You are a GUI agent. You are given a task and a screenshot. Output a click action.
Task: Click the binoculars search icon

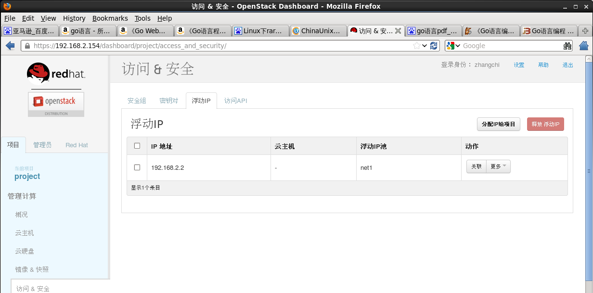(x=567, y=45)
